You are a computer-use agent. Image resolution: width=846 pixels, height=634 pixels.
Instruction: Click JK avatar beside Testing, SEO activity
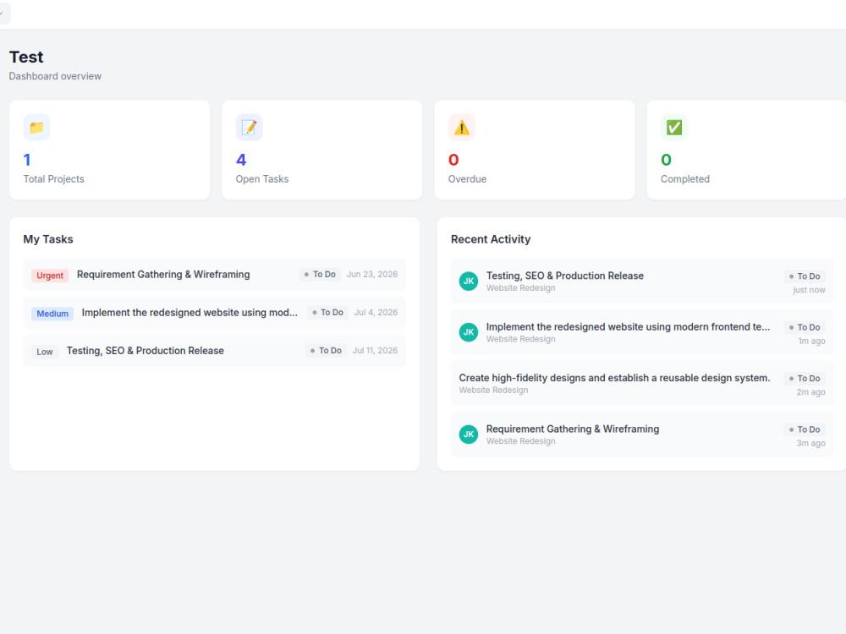point(469,281)
